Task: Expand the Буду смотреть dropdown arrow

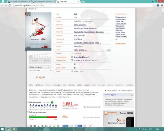Action: pyautogui.click(x=50, y=67)
